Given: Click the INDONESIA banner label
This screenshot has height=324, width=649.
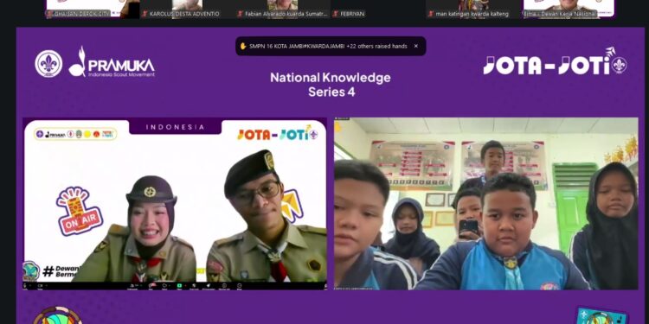Looking at the screenshot, I should click(175, 127).
